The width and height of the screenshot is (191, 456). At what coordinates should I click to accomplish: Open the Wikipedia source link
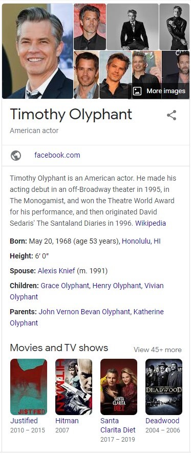pyautogui.click(x=151, y=223)
